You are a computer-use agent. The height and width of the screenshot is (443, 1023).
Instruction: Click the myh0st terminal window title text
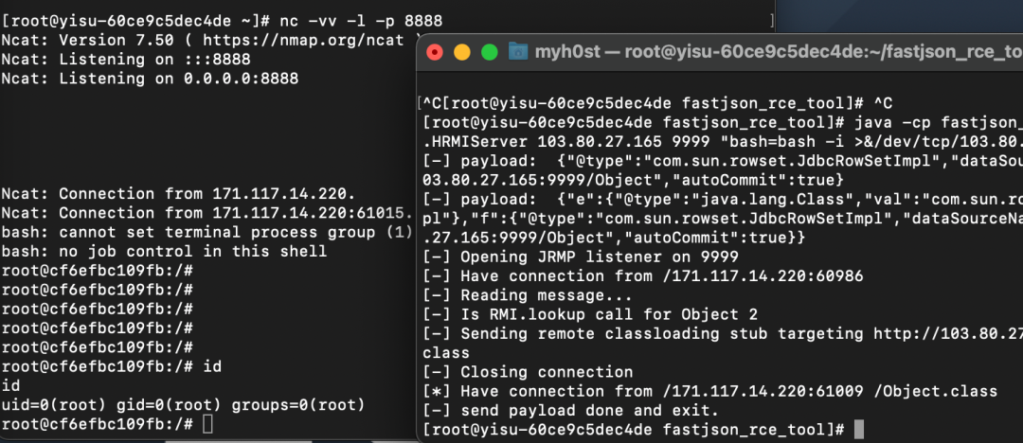click(x=779, y=52)
